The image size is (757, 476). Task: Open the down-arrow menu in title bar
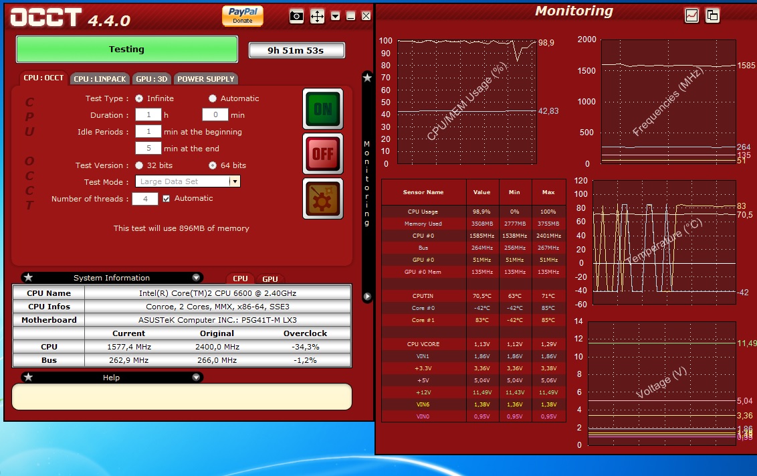[336, 17]
